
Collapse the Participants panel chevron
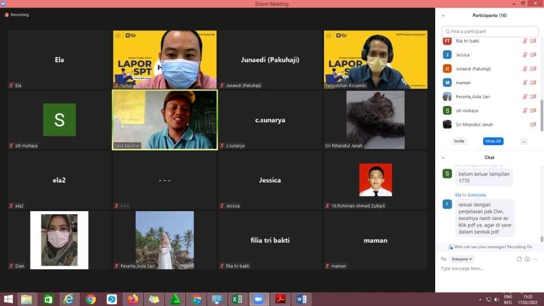[x=443, y=15]
